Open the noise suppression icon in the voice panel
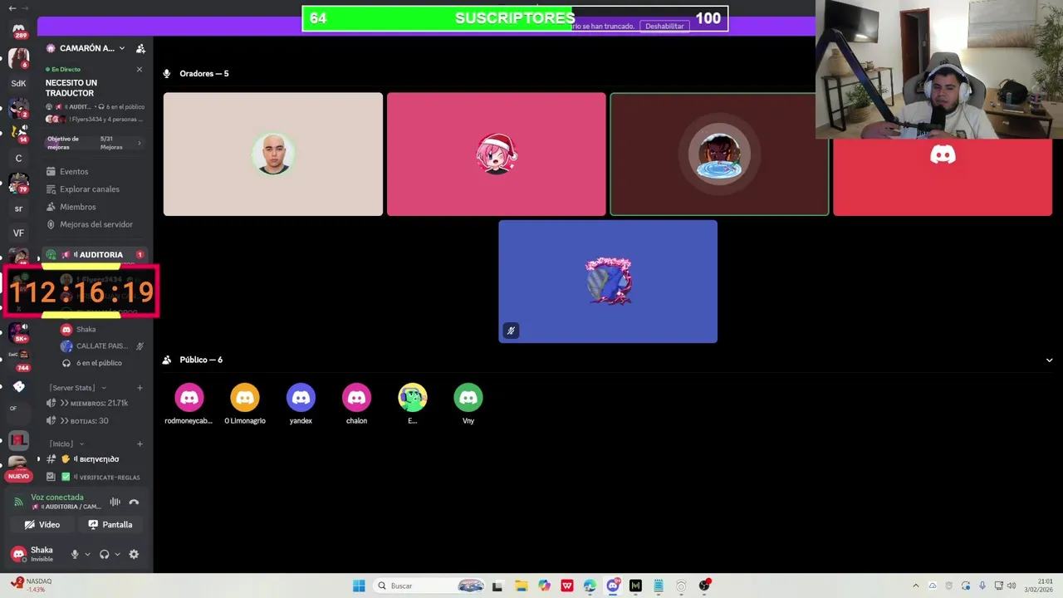 click(115, 502)
